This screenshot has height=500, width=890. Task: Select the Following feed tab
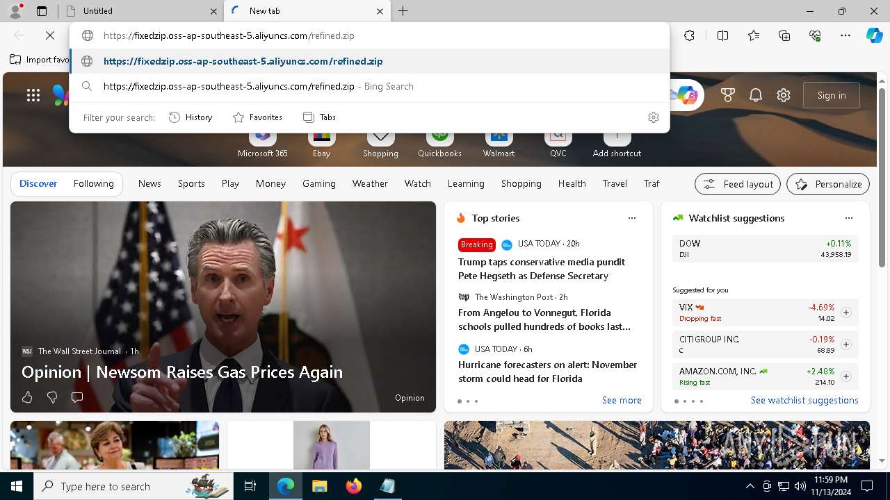(94, 183)
